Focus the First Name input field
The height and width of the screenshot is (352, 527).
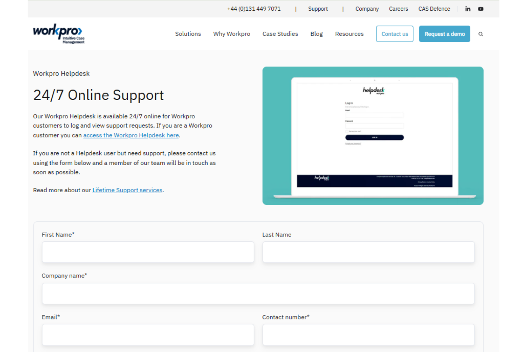point(148,252)
